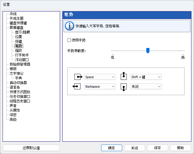Select 屏幕键盘 tree node

coord(16,28)
